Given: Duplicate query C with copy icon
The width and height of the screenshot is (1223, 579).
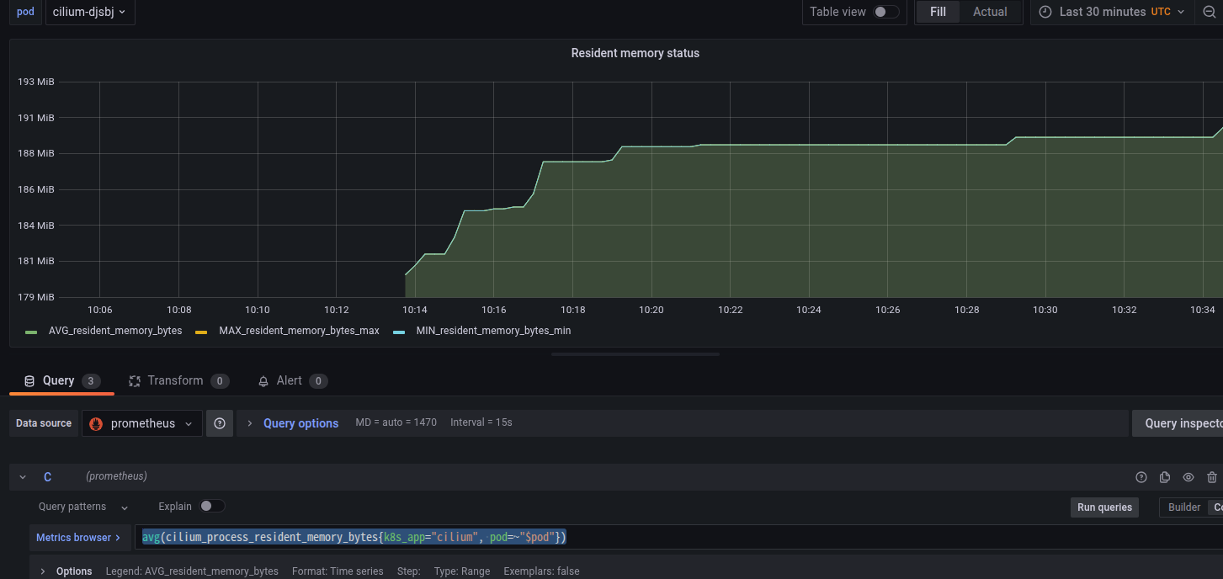Looking at the screenshot, I should pyautogui.click(x=1165, y=477).
